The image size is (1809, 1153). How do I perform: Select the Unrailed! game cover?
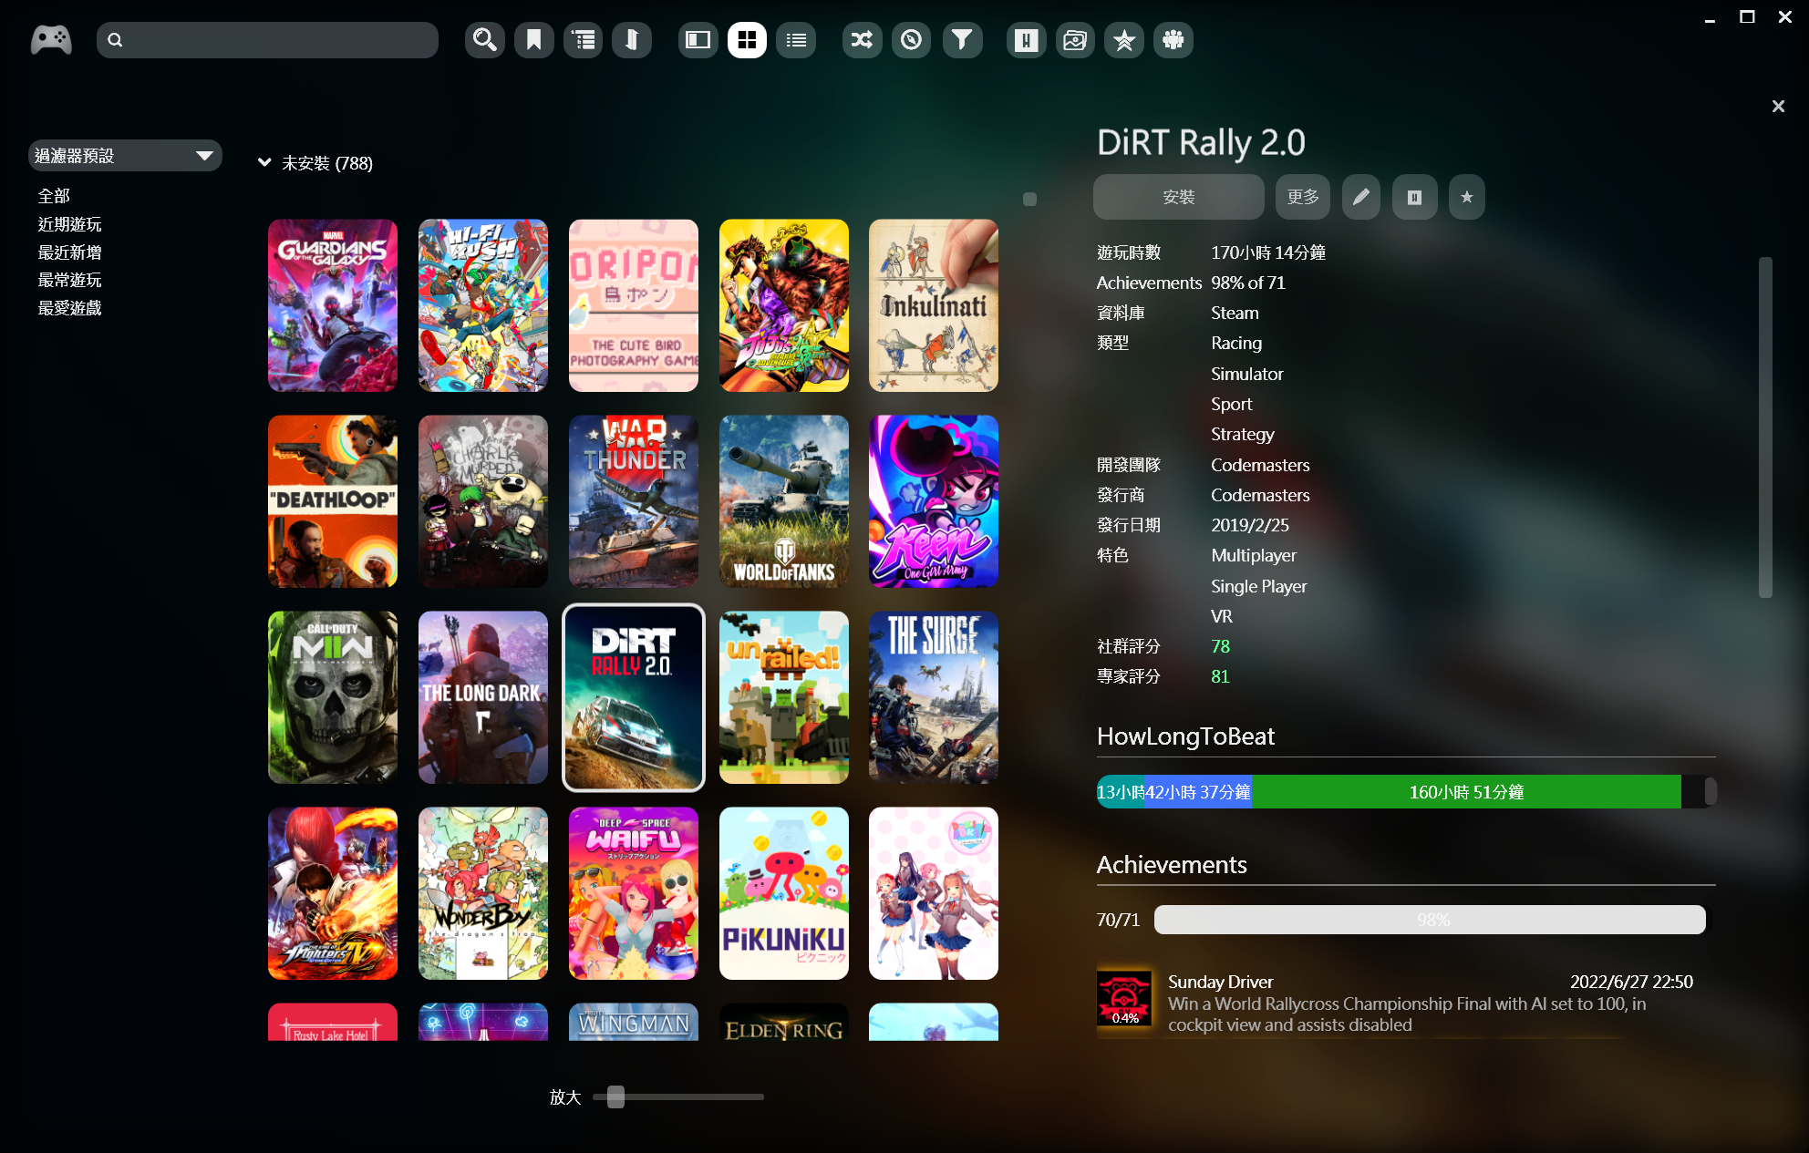point(784,697)
